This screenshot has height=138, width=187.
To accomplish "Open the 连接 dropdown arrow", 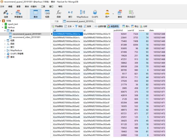I will coord(12,14).
